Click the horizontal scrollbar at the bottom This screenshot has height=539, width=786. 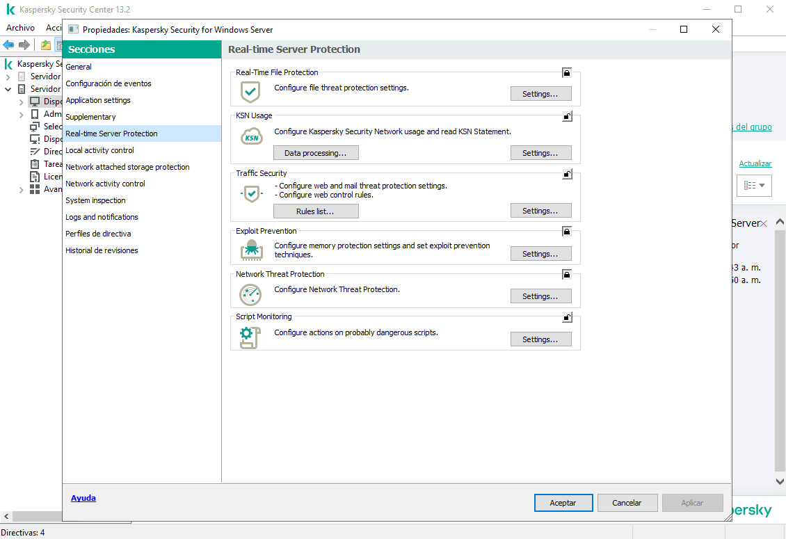pyautogui.click(x=31, y=516)
